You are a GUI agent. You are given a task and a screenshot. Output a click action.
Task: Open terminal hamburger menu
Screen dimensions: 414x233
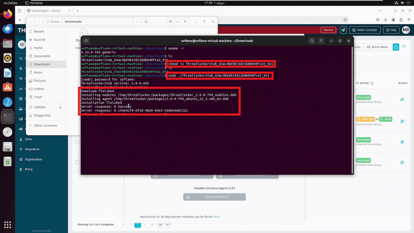coord(321,41)
